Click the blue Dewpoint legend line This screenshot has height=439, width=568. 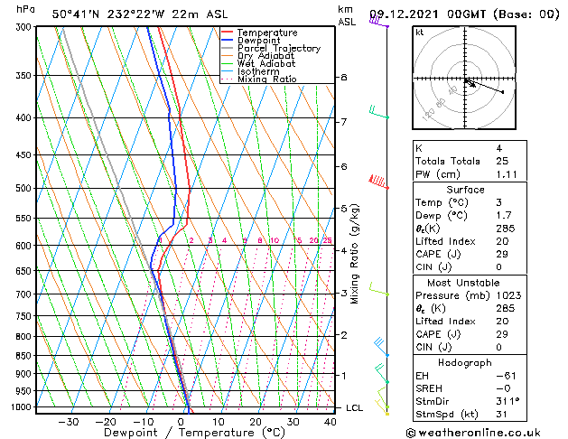tap(227, 40)
